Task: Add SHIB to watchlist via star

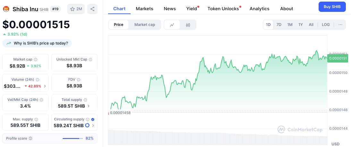Action: click(76, 9)
